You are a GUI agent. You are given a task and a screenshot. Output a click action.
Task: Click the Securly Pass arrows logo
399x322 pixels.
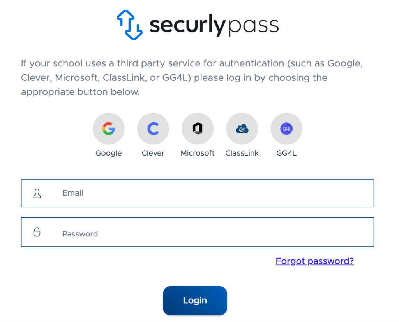click(x=129, y=25)
